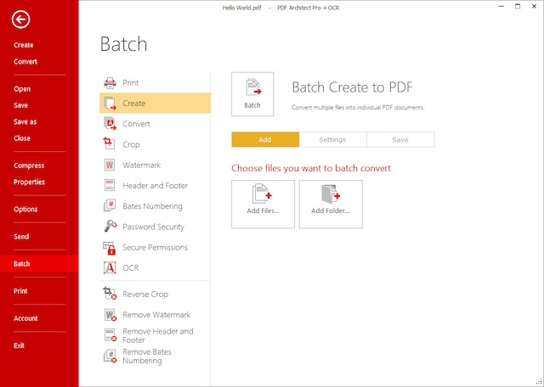This screenshot has width=544, height=387.
Task: Open Options in the sidebar
Action: click(x=25, y=210)
